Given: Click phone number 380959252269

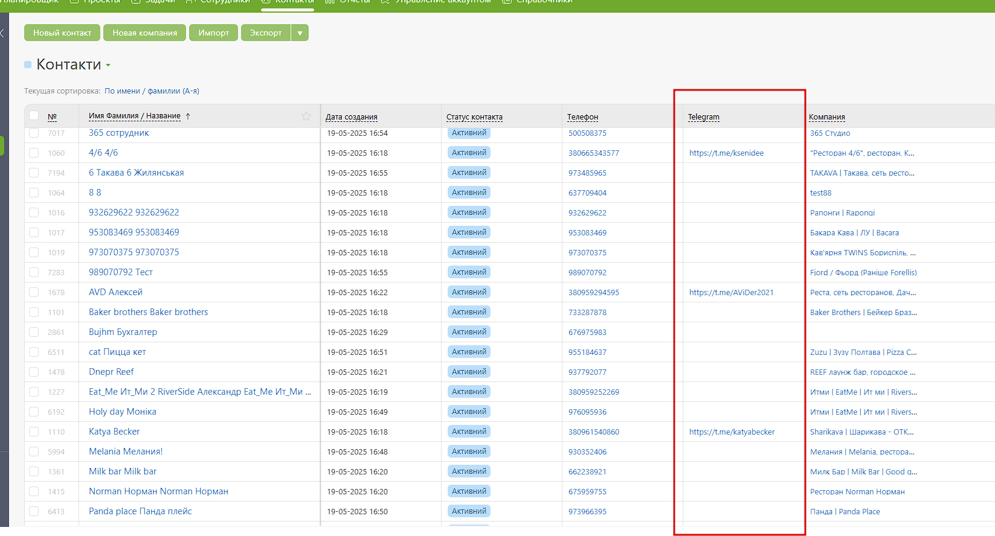Looking at the screenshot, I should 594,392.
